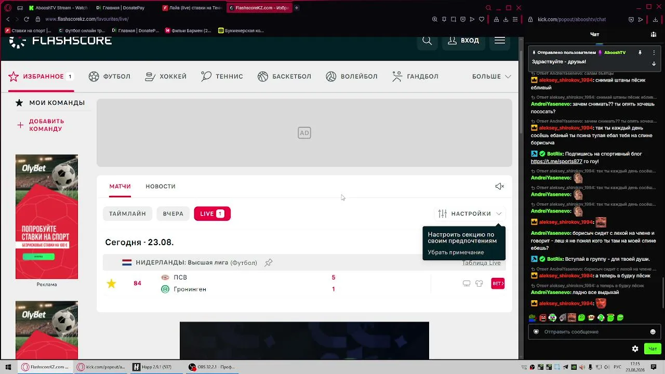The height and width of the screenshot is (374, 665).
Task: Click the Telegram tray icon
Action: pos(566,367)
